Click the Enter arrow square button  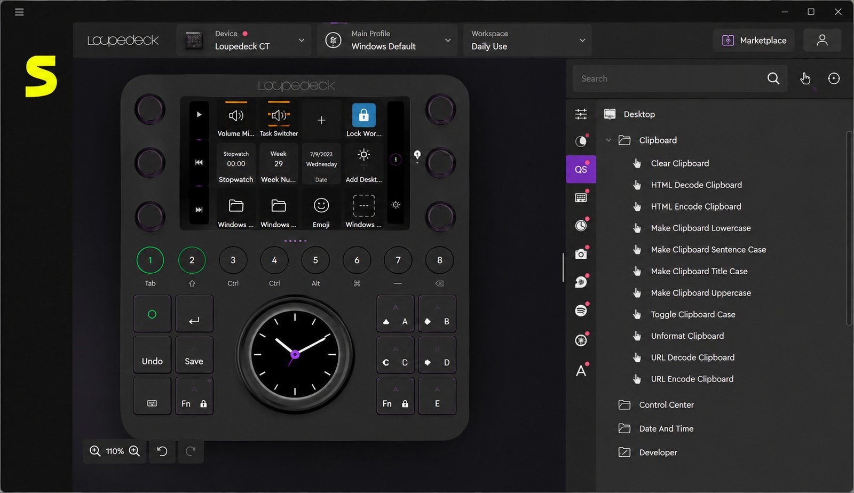[194, 314]
